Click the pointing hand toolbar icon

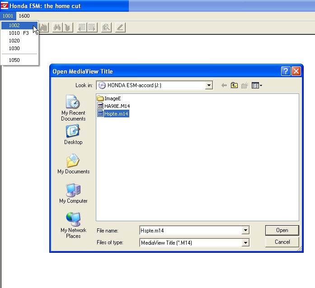(x=68, y=28)
